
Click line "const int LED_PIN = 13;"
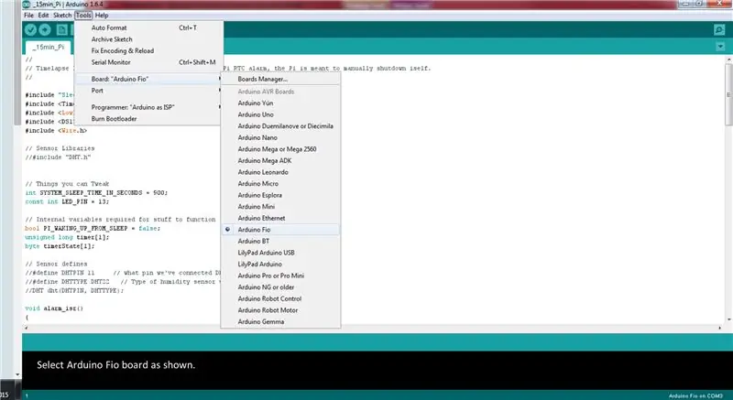pyautogui.click(x=67, y=201)
